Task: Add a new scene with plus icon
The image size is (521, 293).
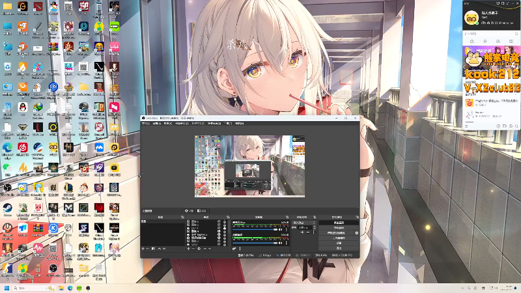Action: point(143,249)
